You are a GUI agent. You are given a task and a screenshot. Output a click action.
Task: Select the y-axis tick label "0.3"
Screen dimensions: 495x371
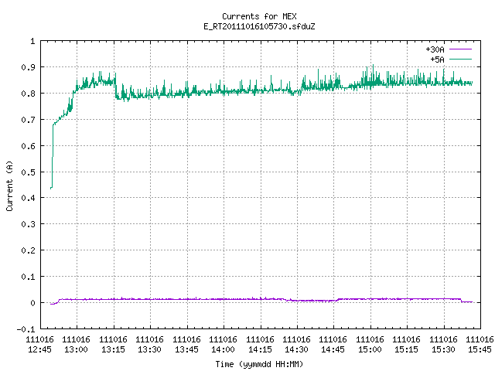pyautogui.click(x=28, y=224)
